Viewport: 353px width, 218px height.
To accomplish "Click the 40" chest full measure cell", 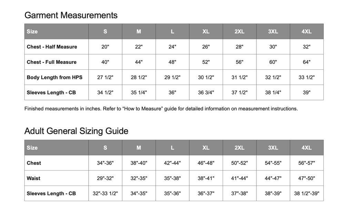I will click(x=105, y=62).
